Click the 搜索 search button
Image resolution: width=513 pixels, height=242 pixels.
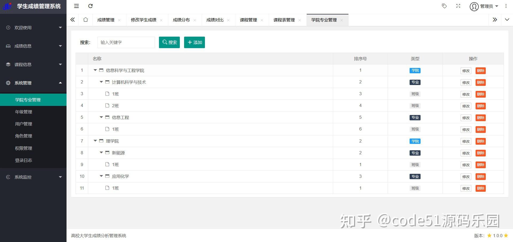pyautogui.click(x=169, y=42)
